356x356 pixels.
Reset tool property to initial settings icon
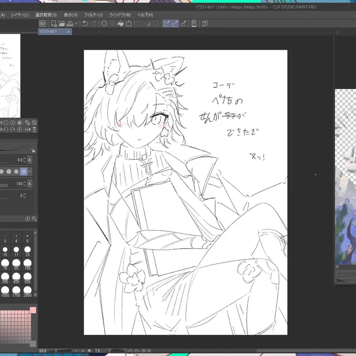pyautogui.click(x=27, y=219)
